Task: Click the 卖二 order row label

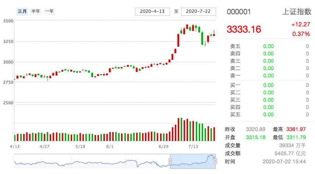Action: pyautogui.click(x=235, y=68)
